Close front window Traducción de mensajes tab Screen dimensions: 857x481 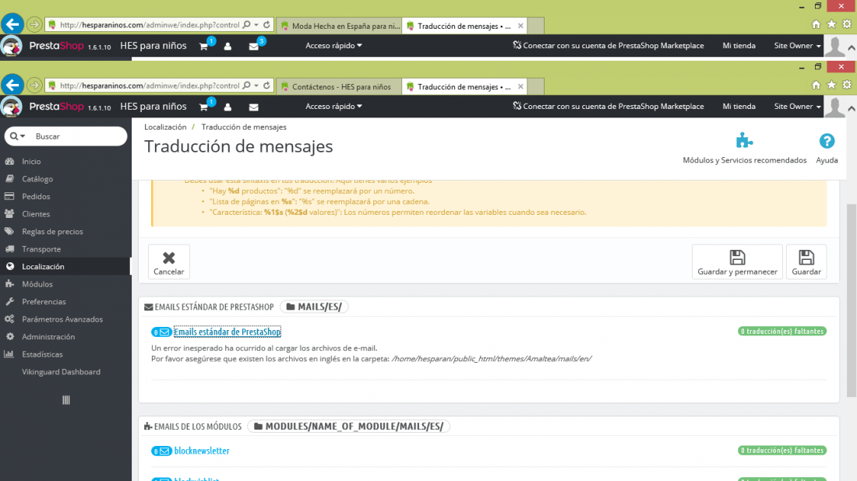pyautogui.click(x=520, y=86)
